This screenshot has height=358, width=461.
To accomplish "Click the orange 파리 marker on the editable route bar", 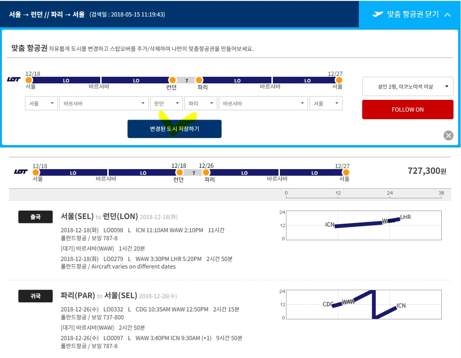I will coord(199,80).
